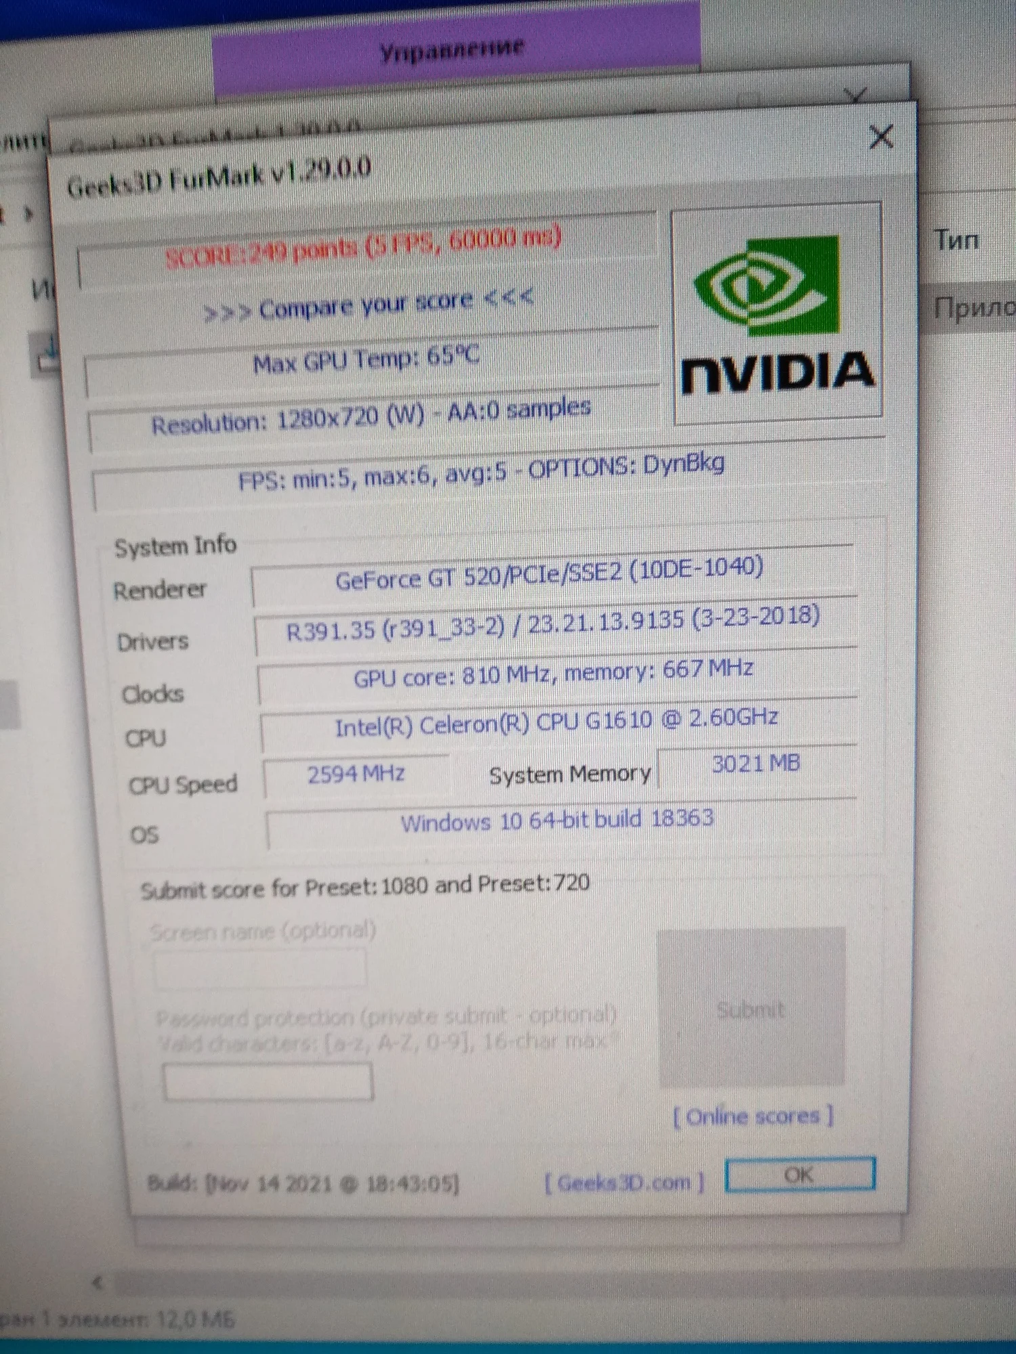This screenshot has height=1354, width=1016.
Task: Click the OS label
Action: pos(144,835)
